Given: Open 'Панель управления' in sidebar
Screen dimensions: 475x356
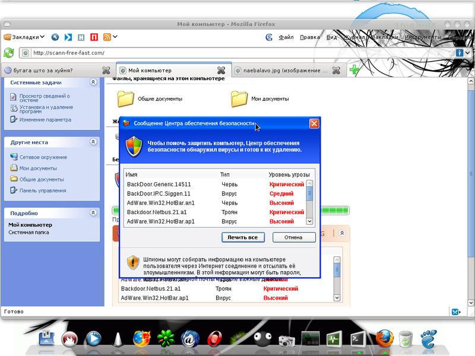Looking at the screenshot, I should (43, 190).
